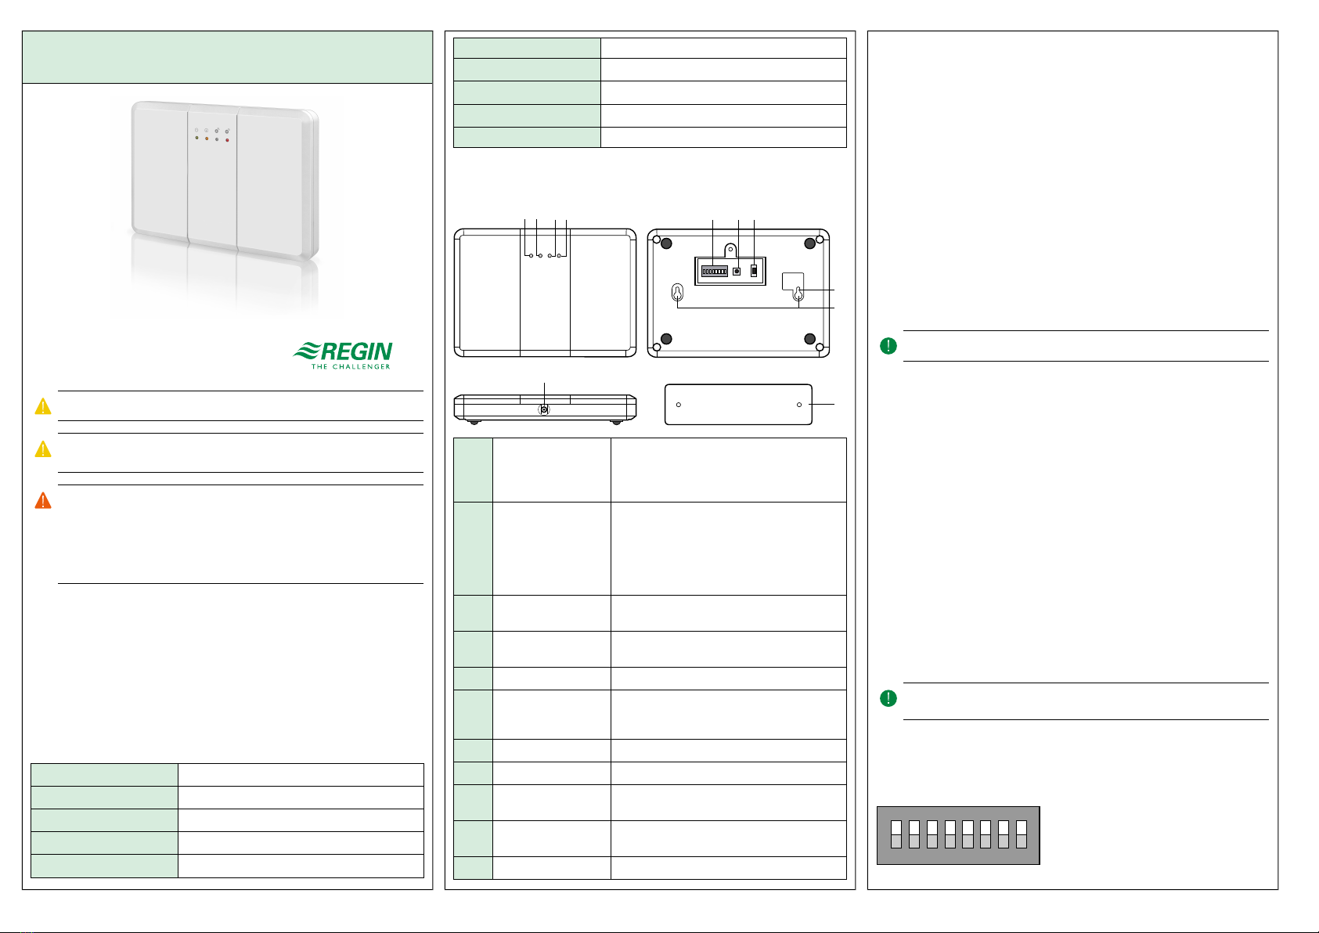Click the second yellow caution triangle icon
The width and height of the screenshot is (1319, 933).
43,448
